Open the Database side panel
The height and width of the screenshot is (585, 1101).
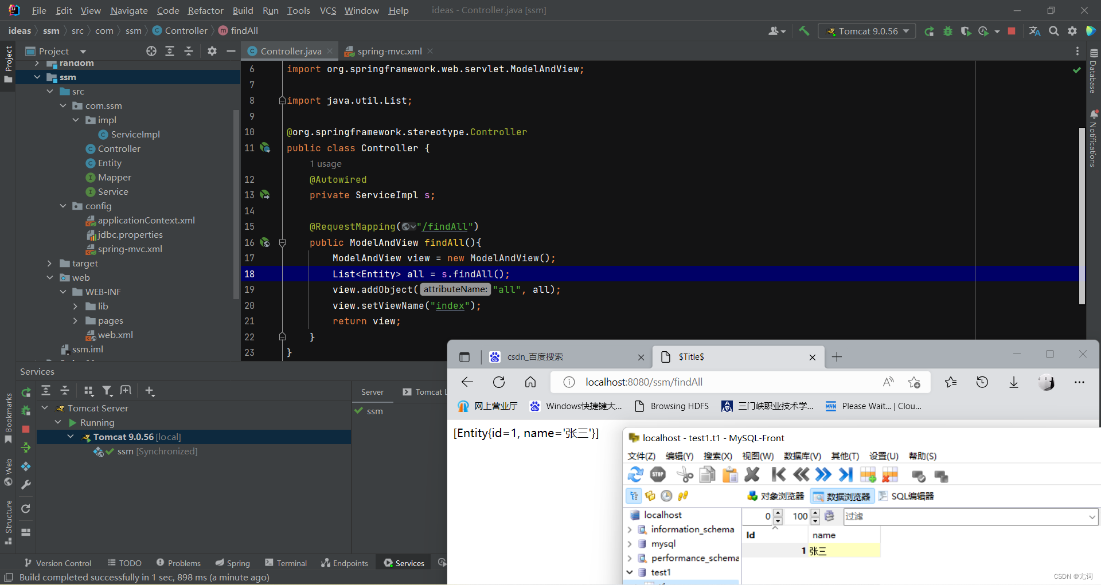click(1093, 72)
